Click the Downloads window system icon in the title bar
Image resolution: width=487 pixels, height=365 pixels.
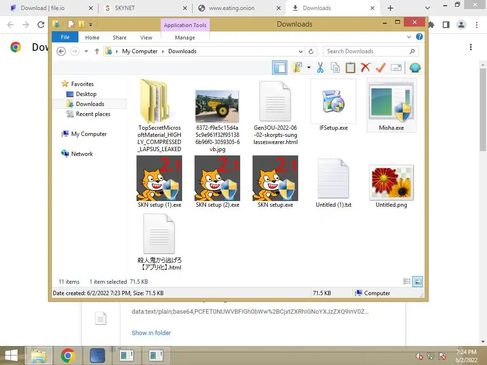56,24
